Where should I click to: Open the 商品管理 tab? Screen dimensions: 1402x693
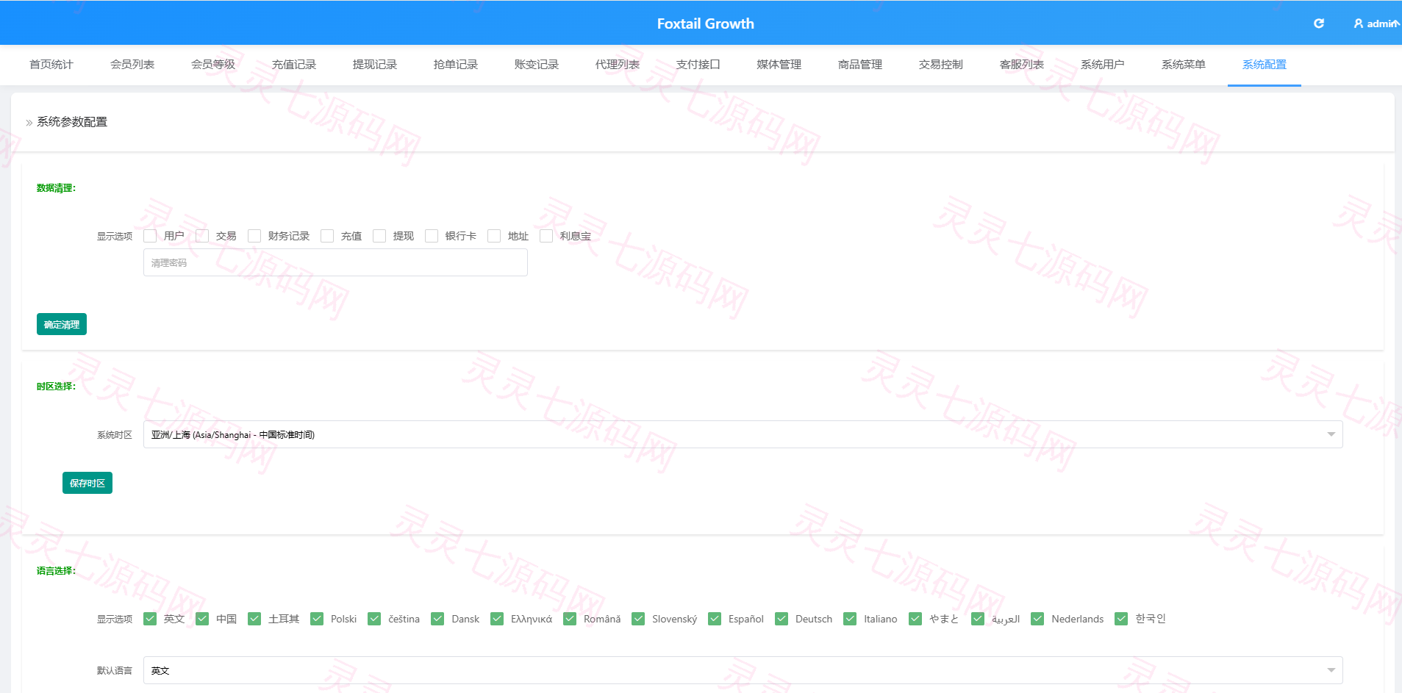coord(860,65)
